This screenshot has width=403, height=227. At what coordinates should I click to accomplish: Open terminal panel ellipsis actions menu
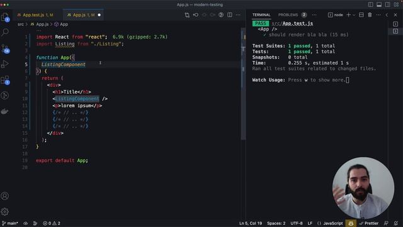click(378, 15)
